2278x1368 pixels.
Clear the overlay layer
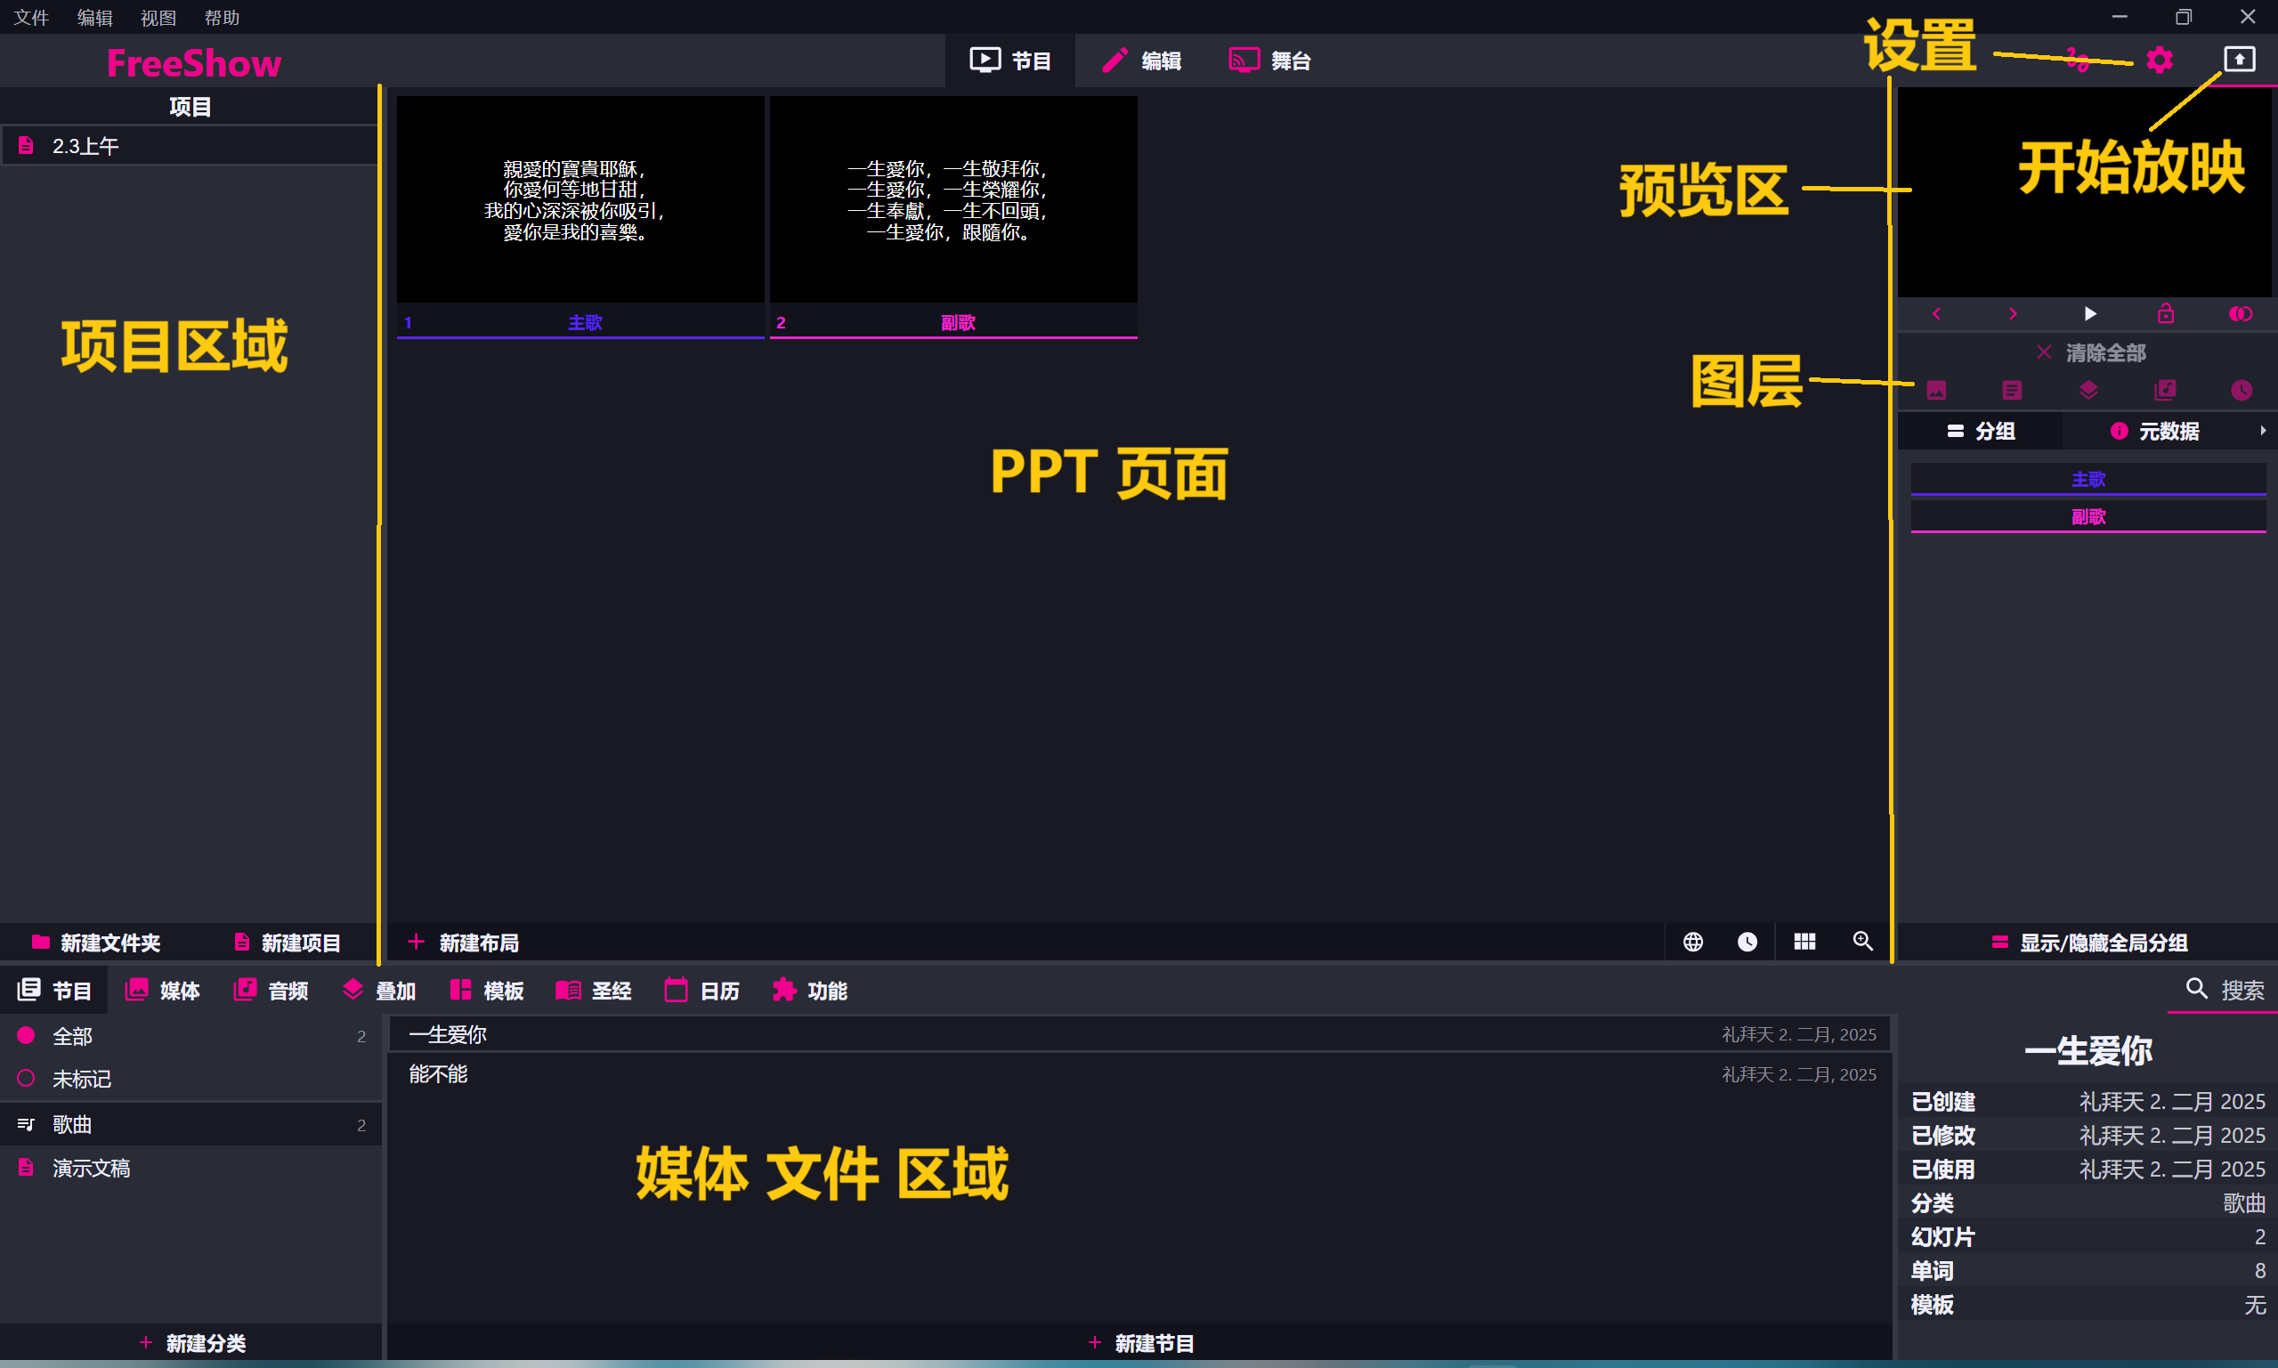point(2088,390)
